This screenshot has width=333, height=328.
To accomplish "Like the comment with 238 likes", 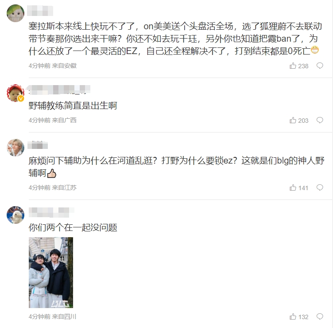I will click(293, 66).
